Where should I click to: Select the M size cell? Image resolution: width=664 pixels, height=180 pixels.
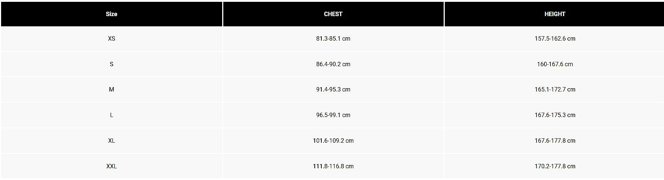(112, 89)
